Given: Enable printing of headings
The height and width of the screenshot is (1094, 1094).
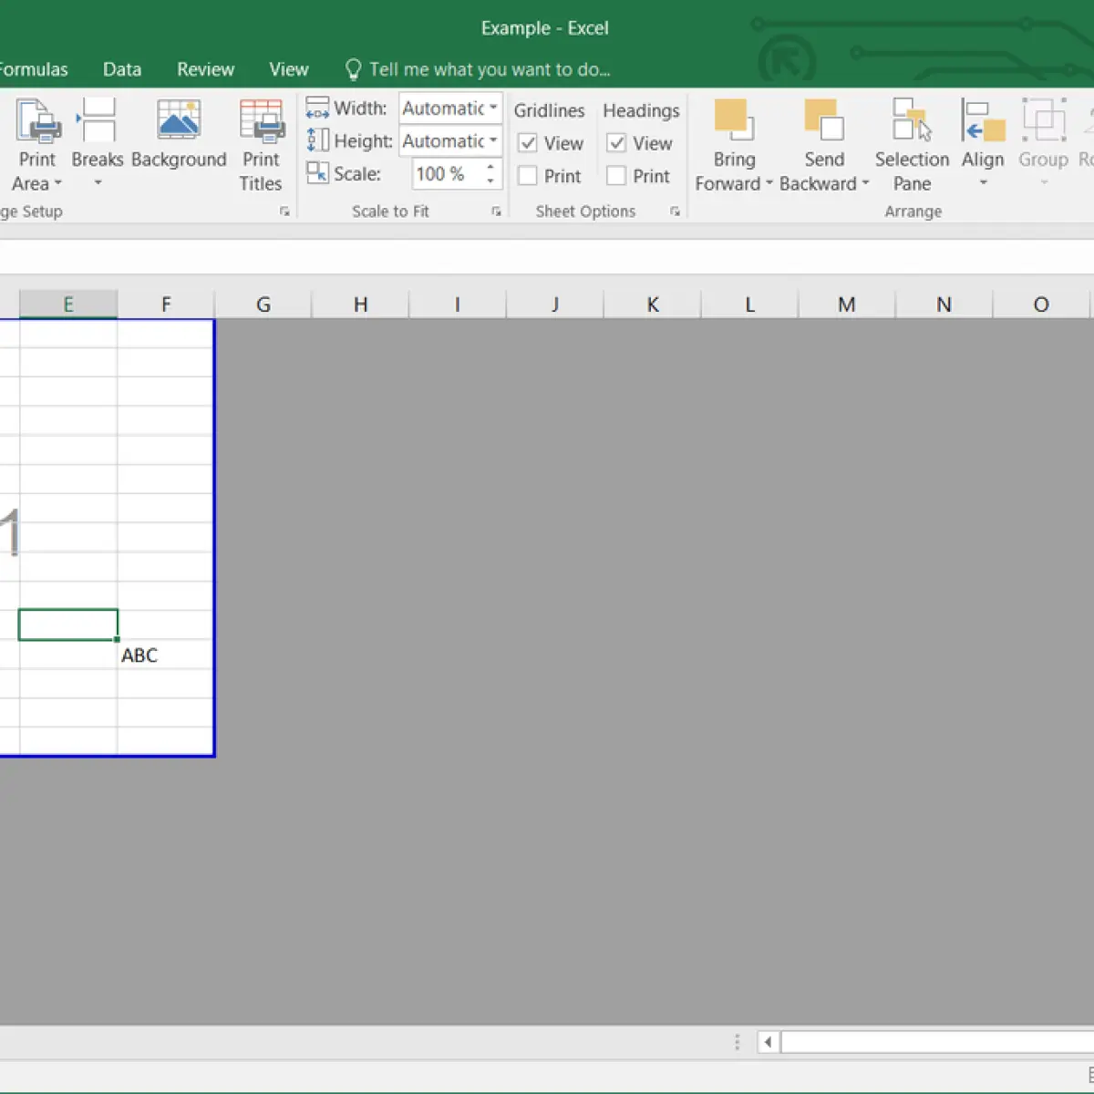Looking at the screenshot, I should coord(616,176).
